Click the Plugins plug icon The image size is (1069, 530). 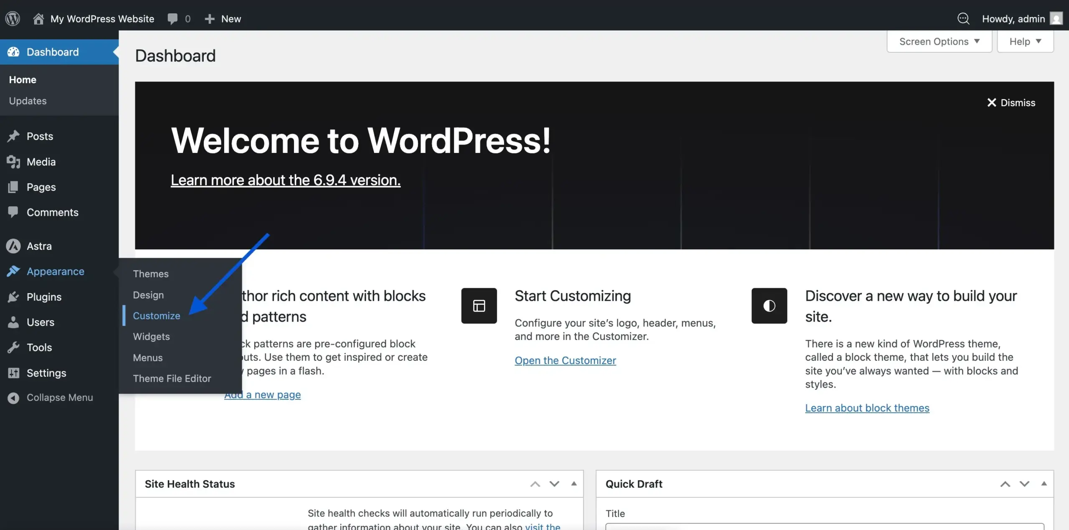tap(13, 297)
